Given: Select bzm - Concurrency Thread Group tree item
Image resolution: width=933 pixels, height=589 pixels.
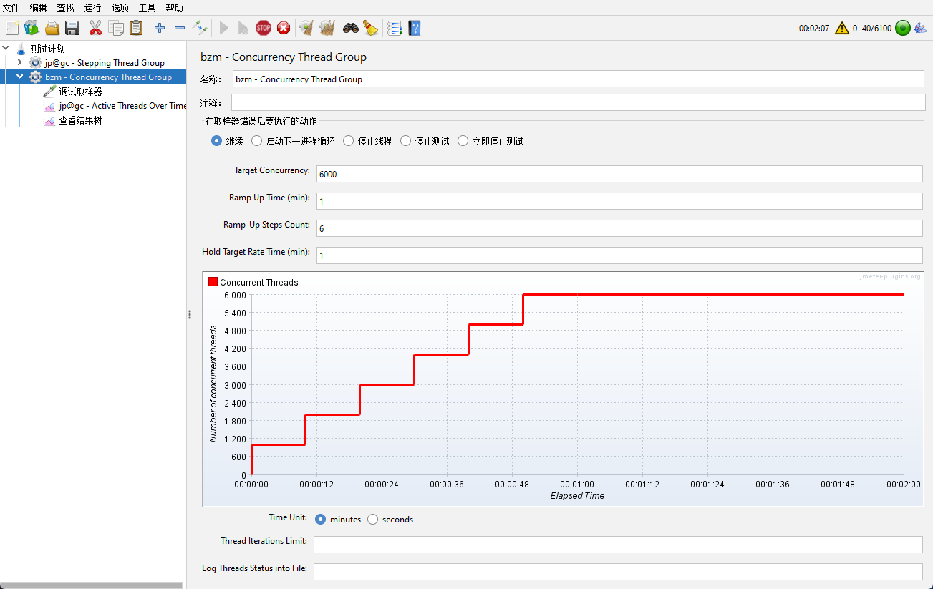Looking at the screenshot, I should [108, 77].
